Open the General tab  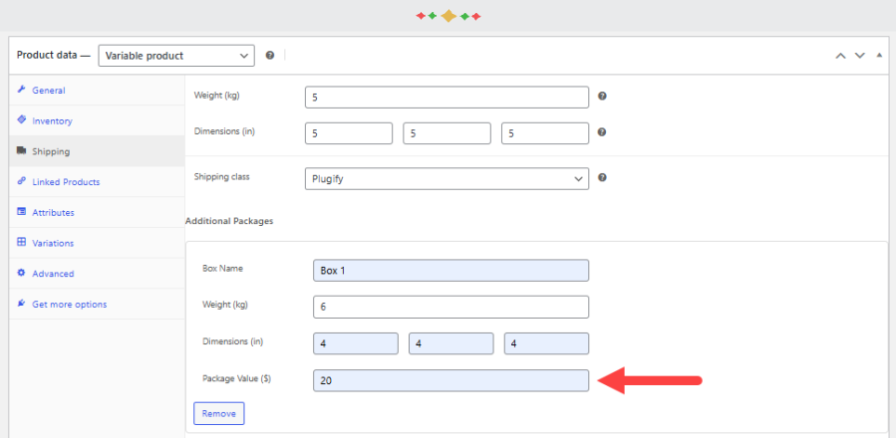pyautogui.click(x=97, y=91)
